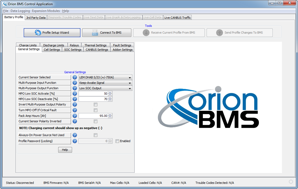Screen dimensions: 298x189
Task: View help for Turn MPO Off If Critical Fault
Action: pyautogui.click(x=75, y=110)
